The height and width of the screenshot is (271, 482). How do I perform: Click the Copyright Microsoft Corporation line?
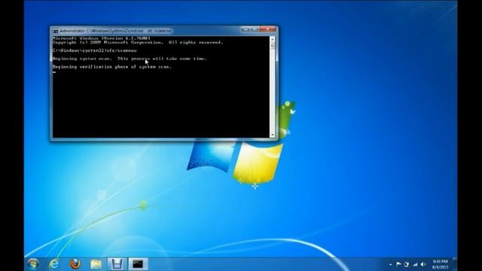[138, 42]
